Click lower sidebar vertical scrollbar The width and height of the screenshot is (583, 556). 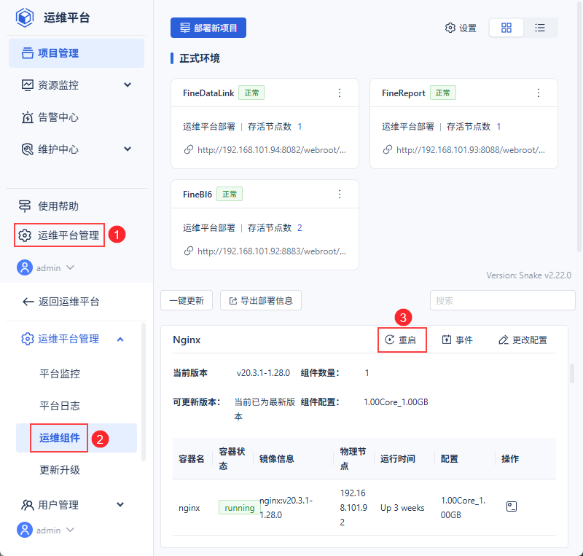click(144, 392)
